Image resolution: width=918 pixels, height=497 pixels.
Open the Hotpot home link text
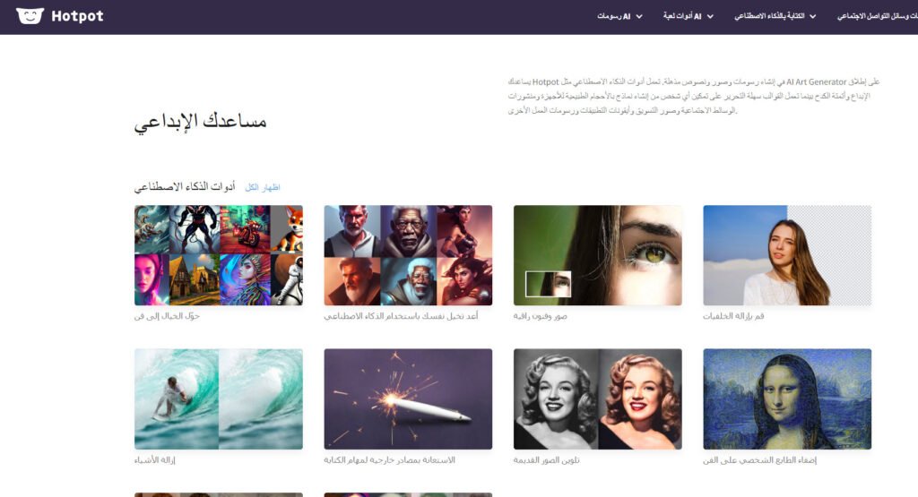(x=77, y=16)
